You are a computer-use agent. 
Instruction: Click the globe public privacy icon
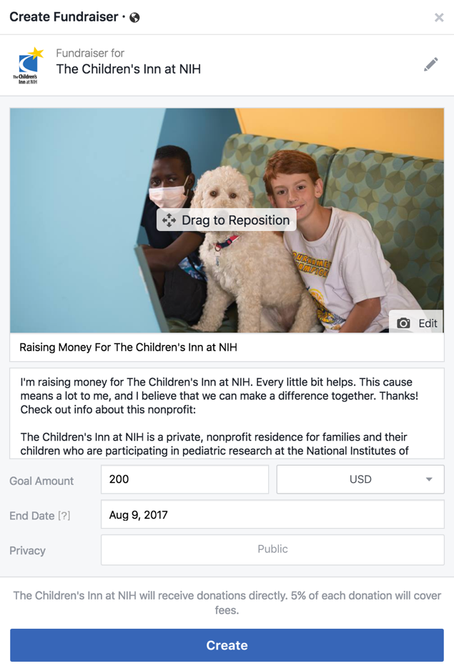click(134, 18)
